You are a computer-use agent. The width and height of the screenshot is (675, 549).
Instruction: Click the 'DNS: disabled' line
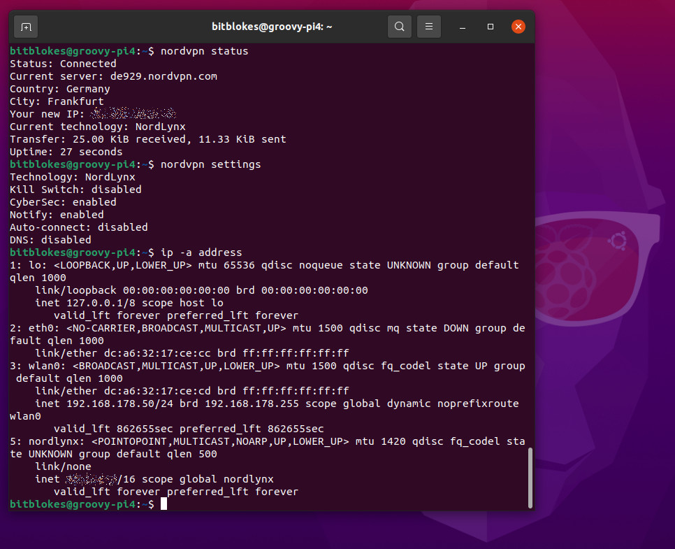click(51, 240)
